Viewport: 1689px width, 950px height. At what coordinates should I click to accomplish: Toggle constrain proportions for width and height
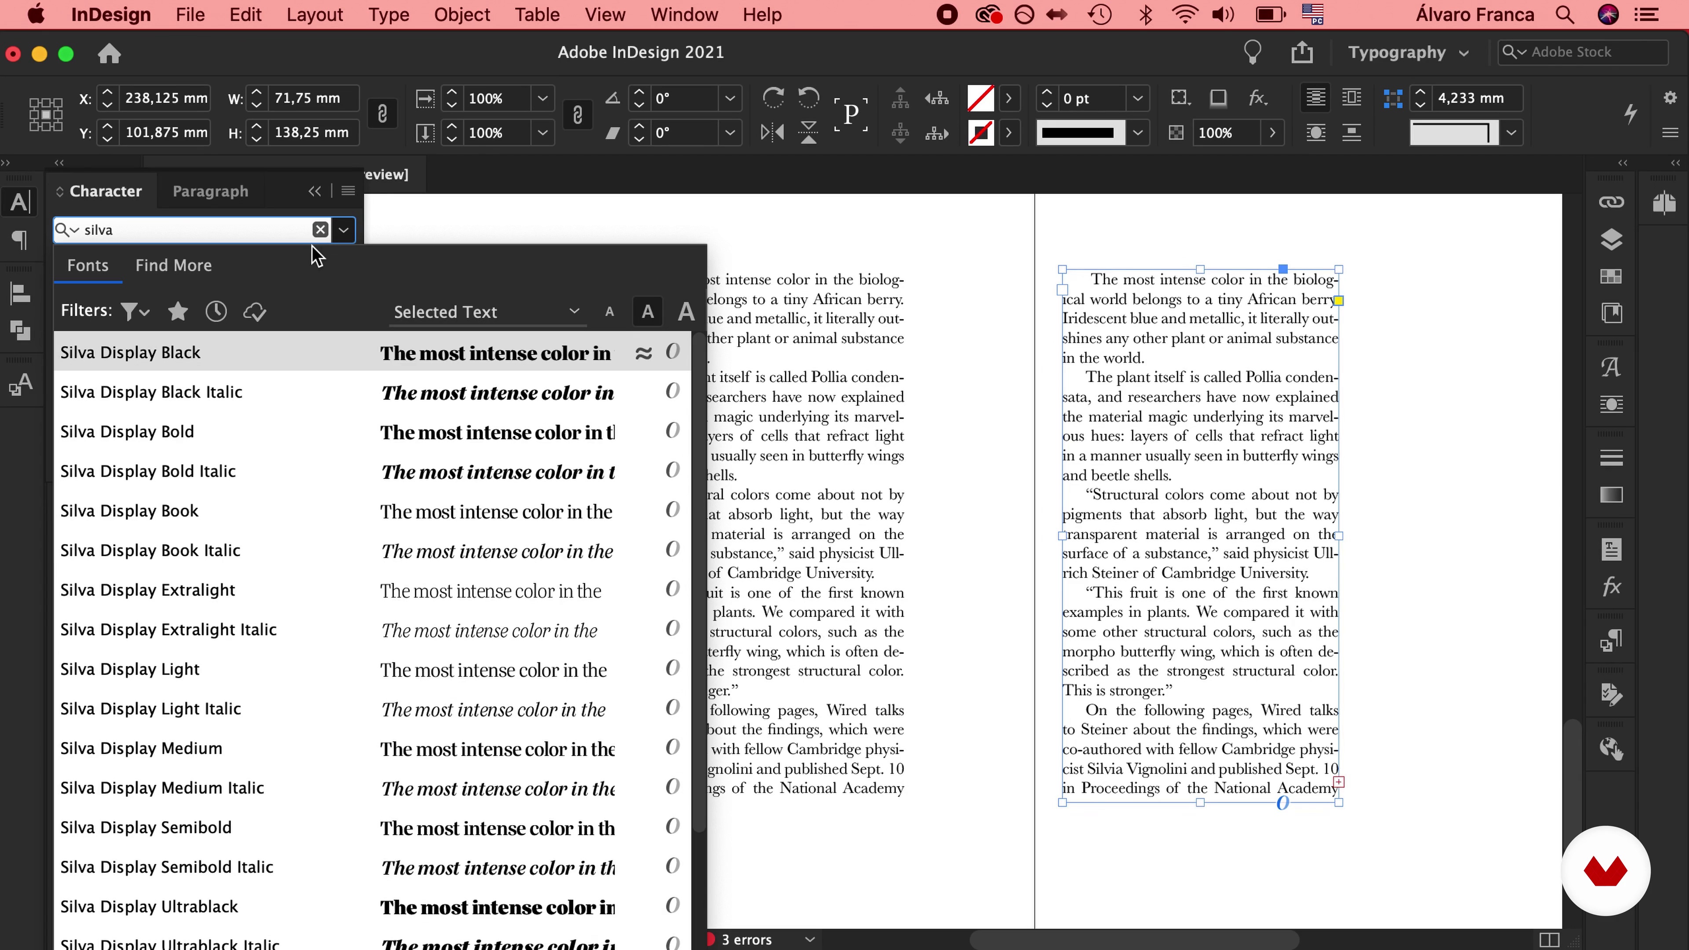tap(382, 115)
